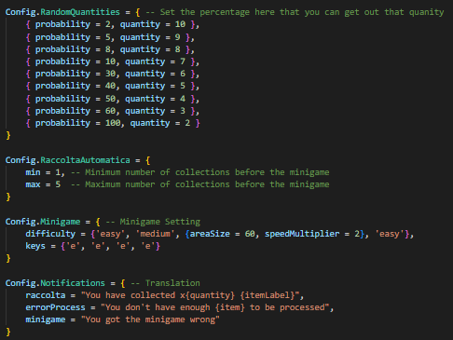Screen dimensions: 453x340
Task: Click the raccolta translation string
Action: pos(190,295)
